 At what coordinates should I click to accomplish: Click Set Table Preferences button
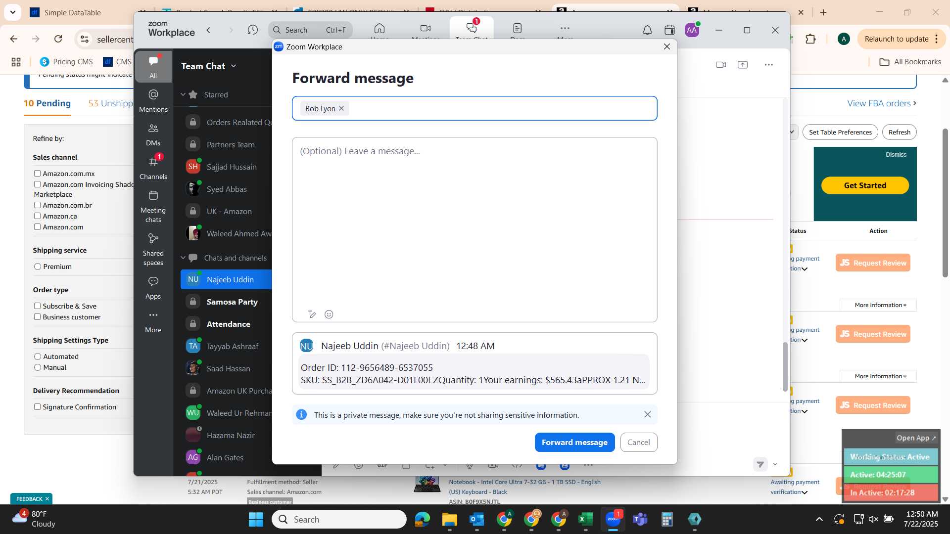click(840, 132)
